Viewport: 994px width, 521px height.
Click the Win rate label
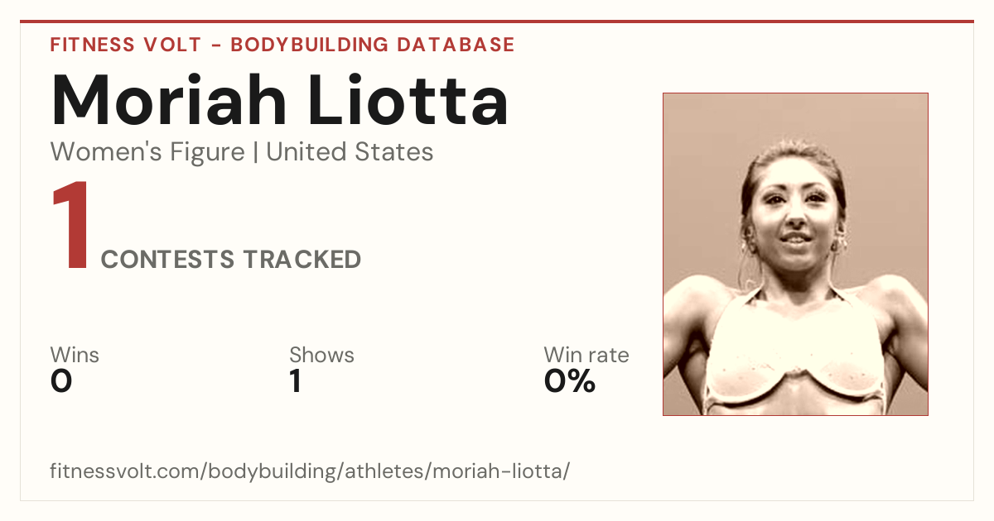[x=586, y=355]
